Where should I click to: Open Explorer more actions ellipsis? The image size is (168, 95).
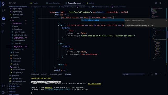click(x=25, y=3)
